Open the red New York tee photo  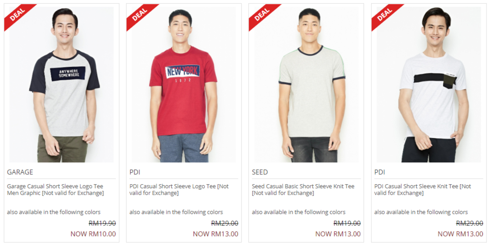184,84
